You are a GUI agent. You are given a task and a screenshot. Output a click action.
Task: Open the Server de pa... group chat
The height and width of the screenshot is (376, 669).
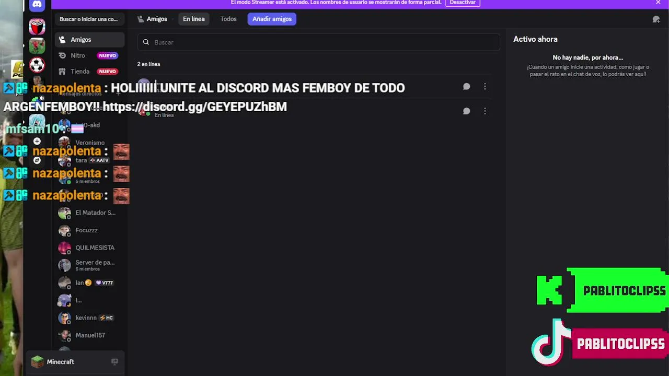pyautogui.click(x=90, y=265)
